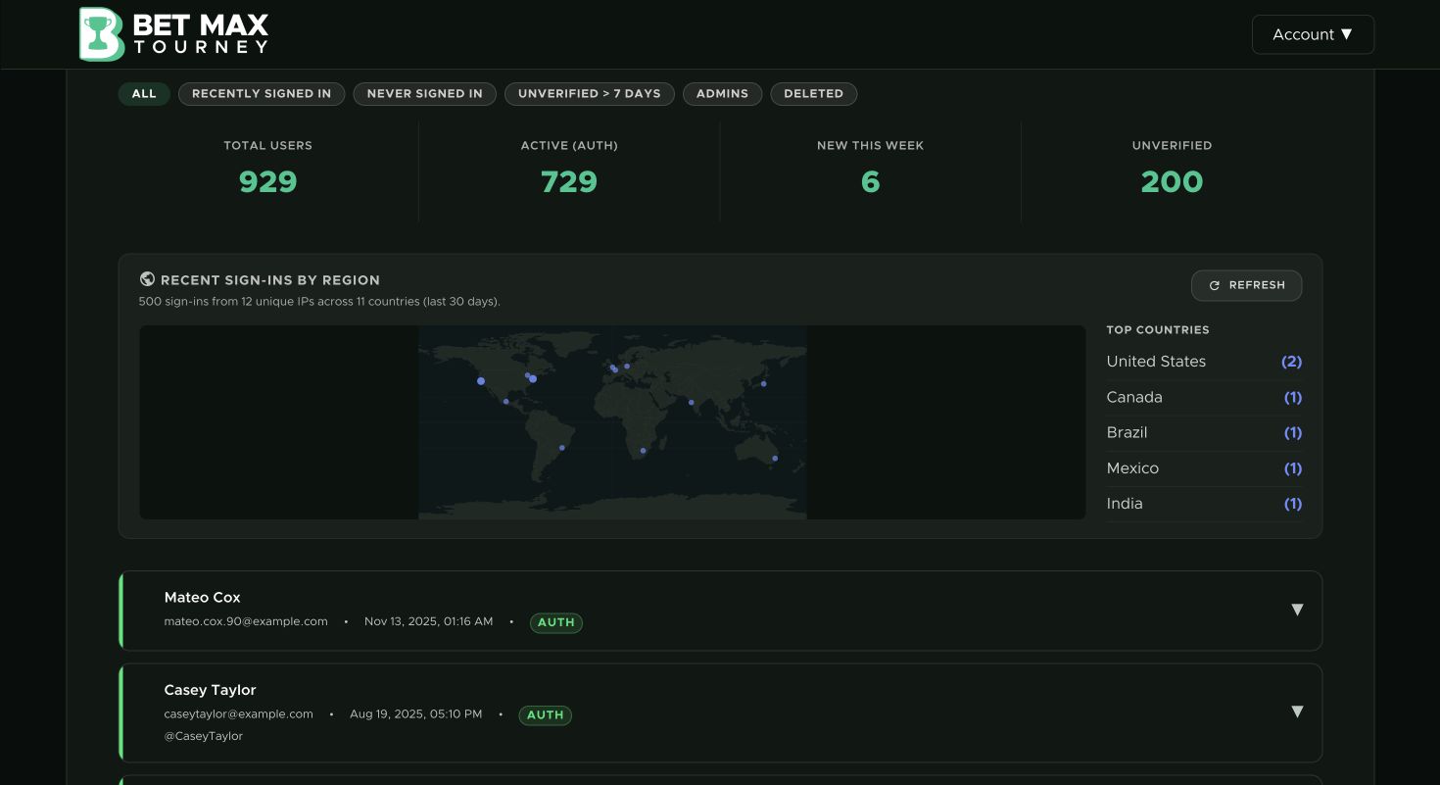Viewport: 1440px width, 785px height.
Task: View Deleted users filter
Action: point(814,94)
